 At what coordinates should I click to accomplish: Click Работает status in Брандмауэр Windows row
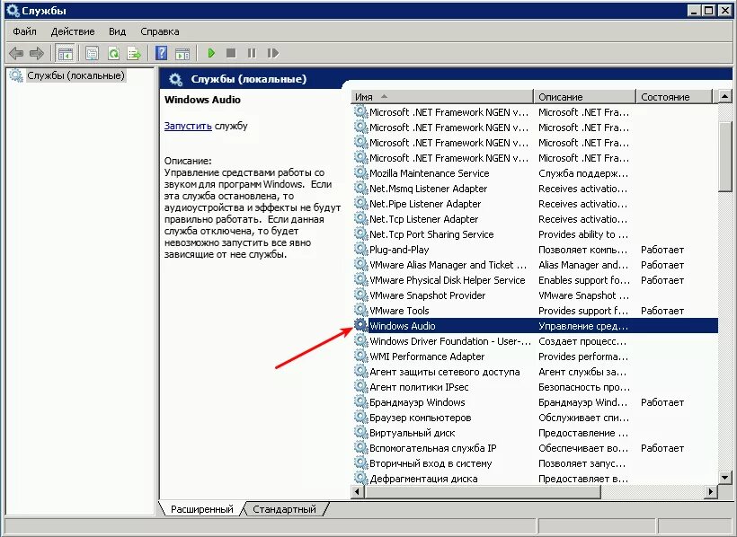click(x=662, y=402)
